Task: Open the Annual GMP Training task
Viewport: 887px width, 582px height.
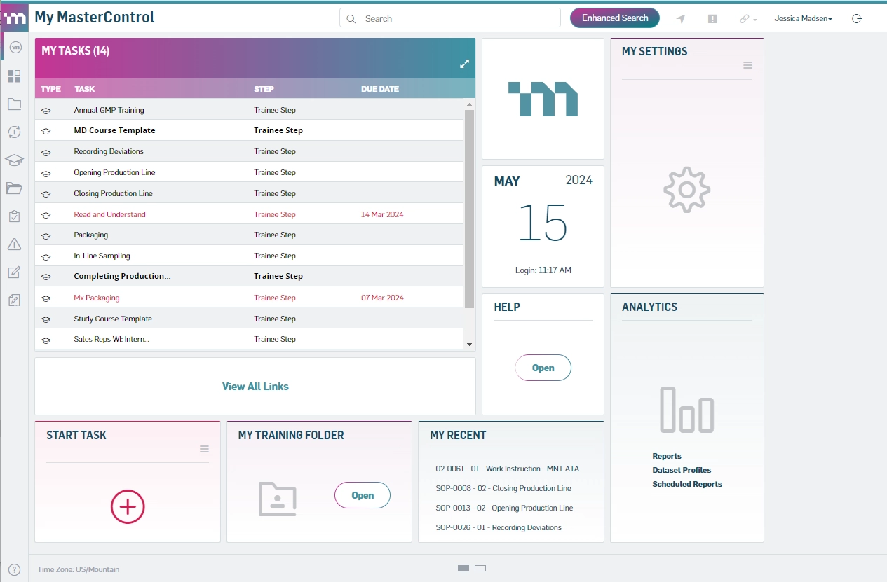Action: click(x=109, y=110)
